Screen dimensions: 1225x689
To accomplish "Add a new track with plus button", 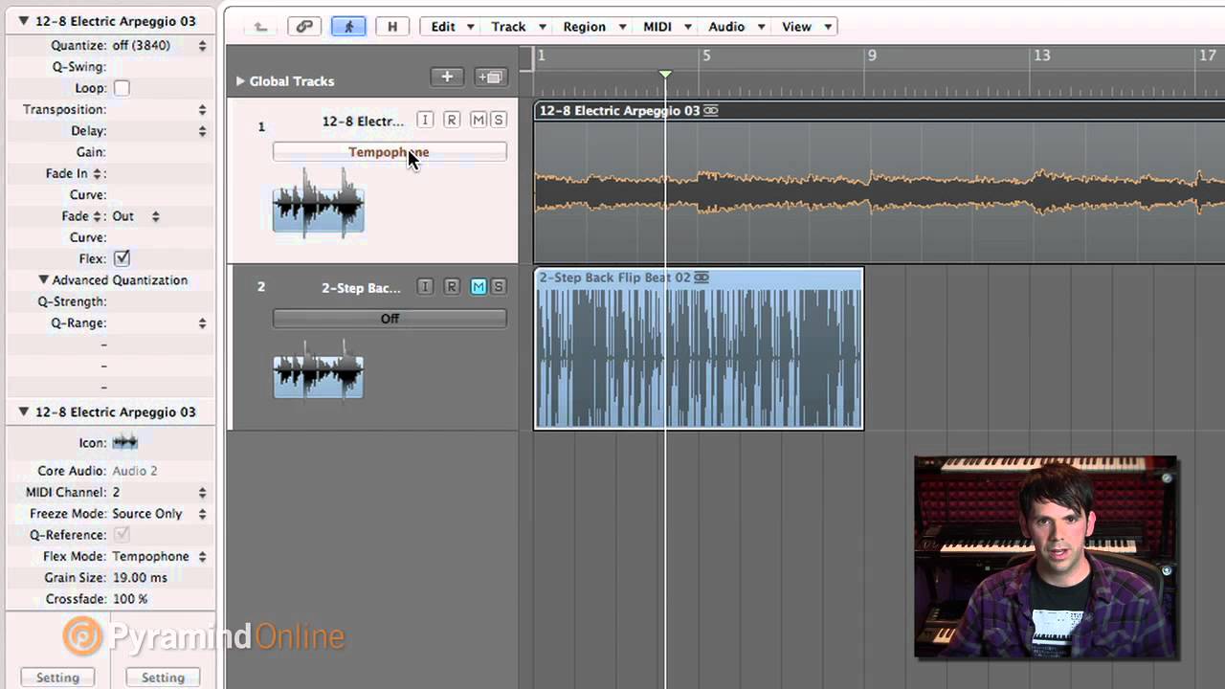I will click(x=447, y=77).
